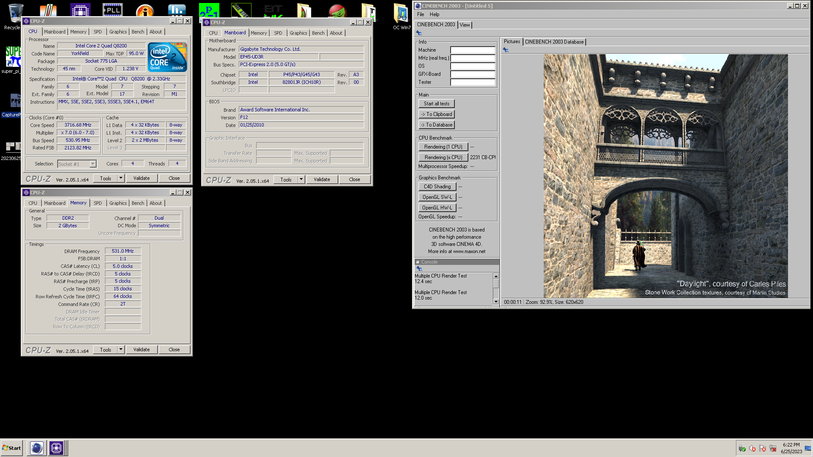
Task: Click the Intel Core 2 Quad logo
Action: (167, 57)
